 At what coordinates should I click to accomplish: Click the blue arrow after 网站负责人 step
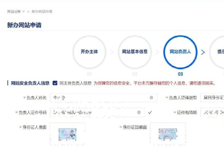coord(203,52)
